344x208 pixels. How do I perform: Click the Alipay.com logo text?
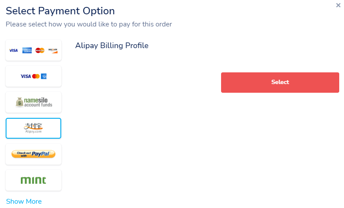point(33,131)
